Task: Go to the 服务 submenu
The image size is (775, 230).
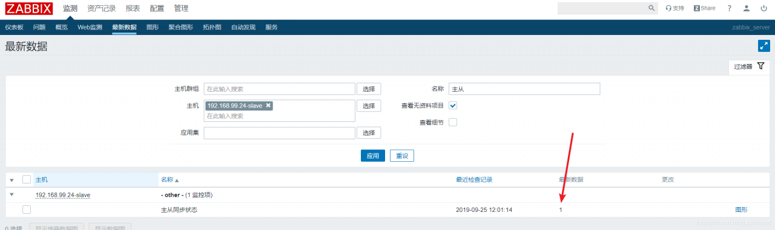Action: pos(271,27)
